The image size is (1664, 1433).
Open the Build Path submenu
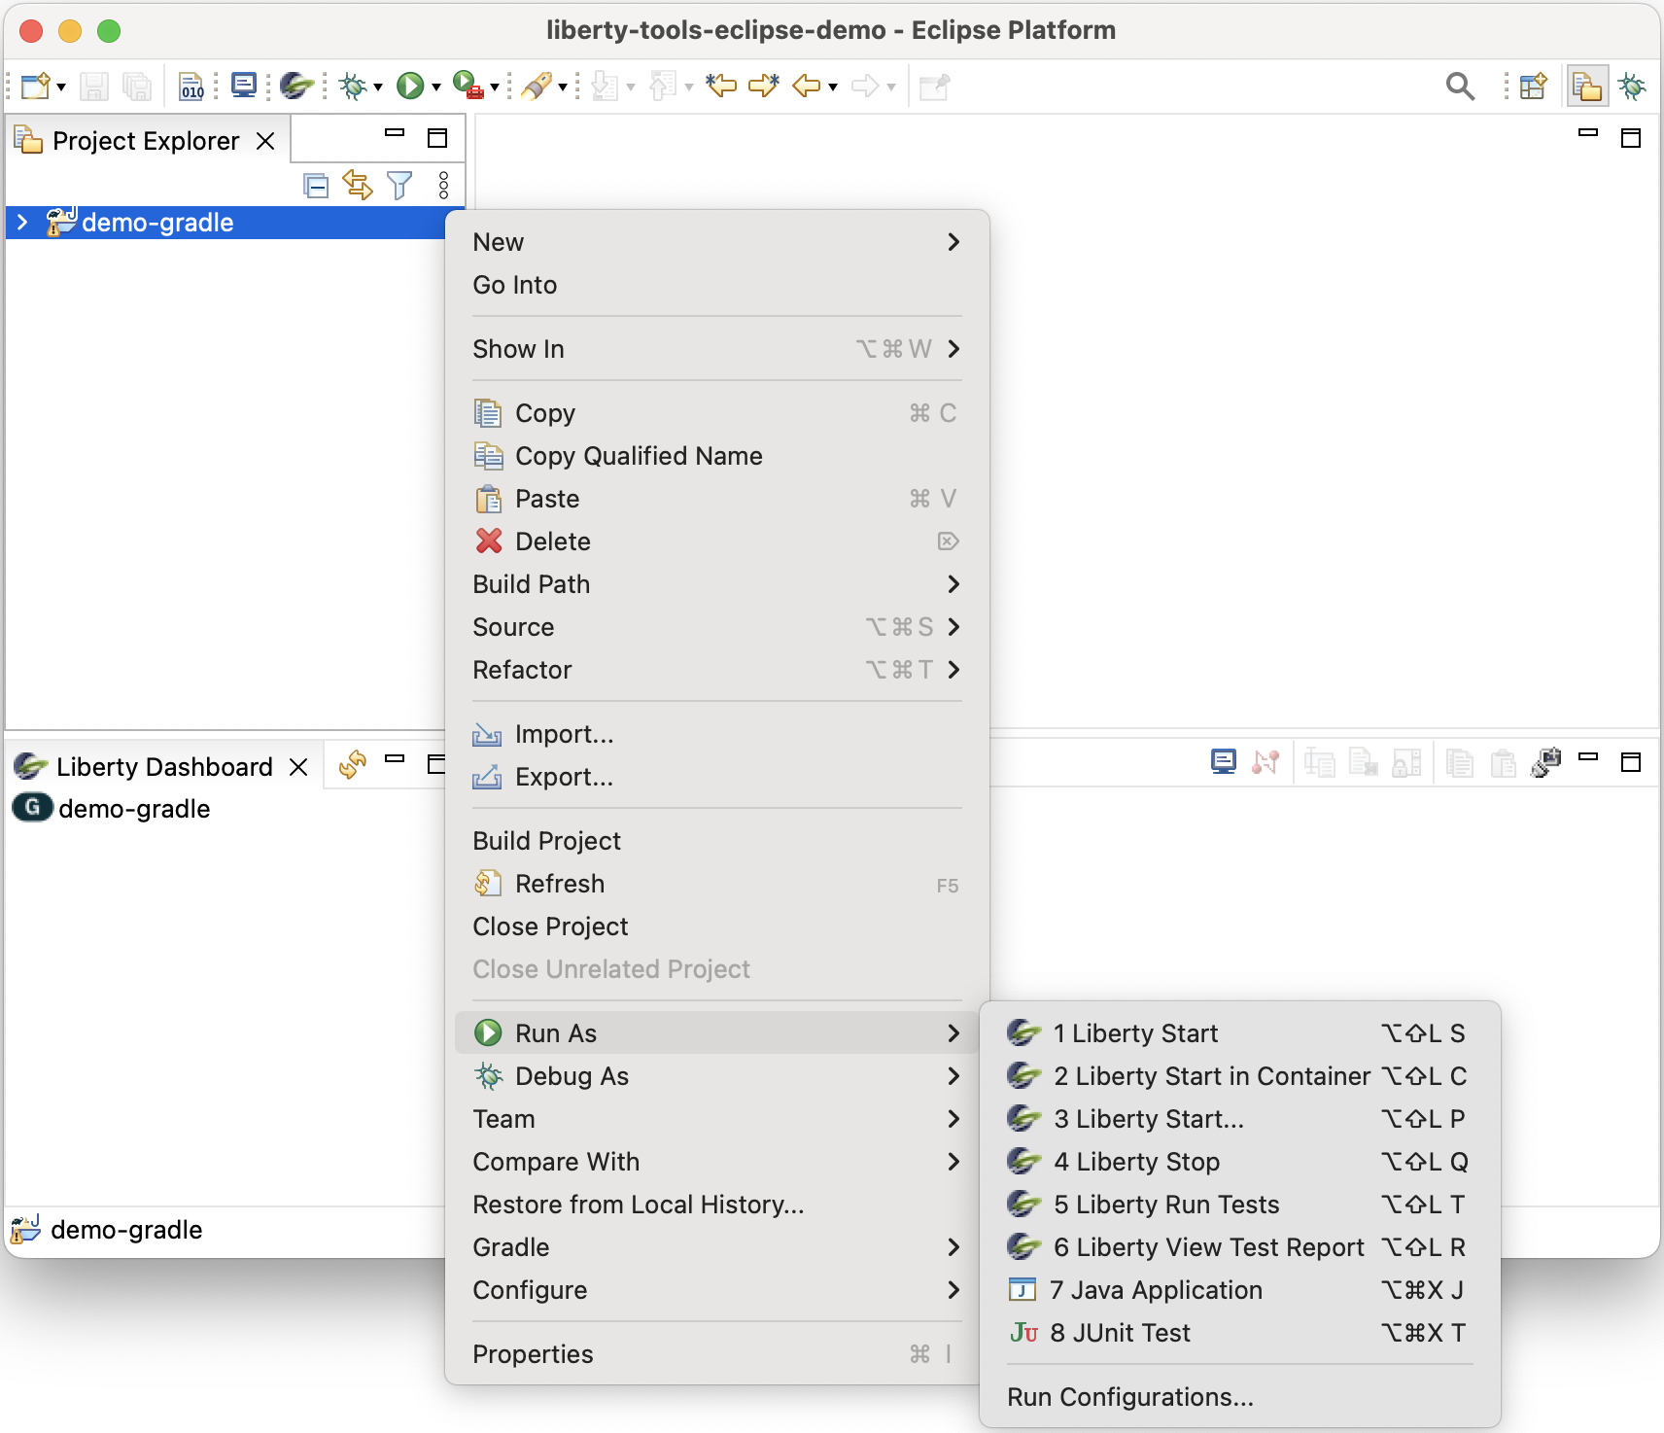tap(716, 584)
